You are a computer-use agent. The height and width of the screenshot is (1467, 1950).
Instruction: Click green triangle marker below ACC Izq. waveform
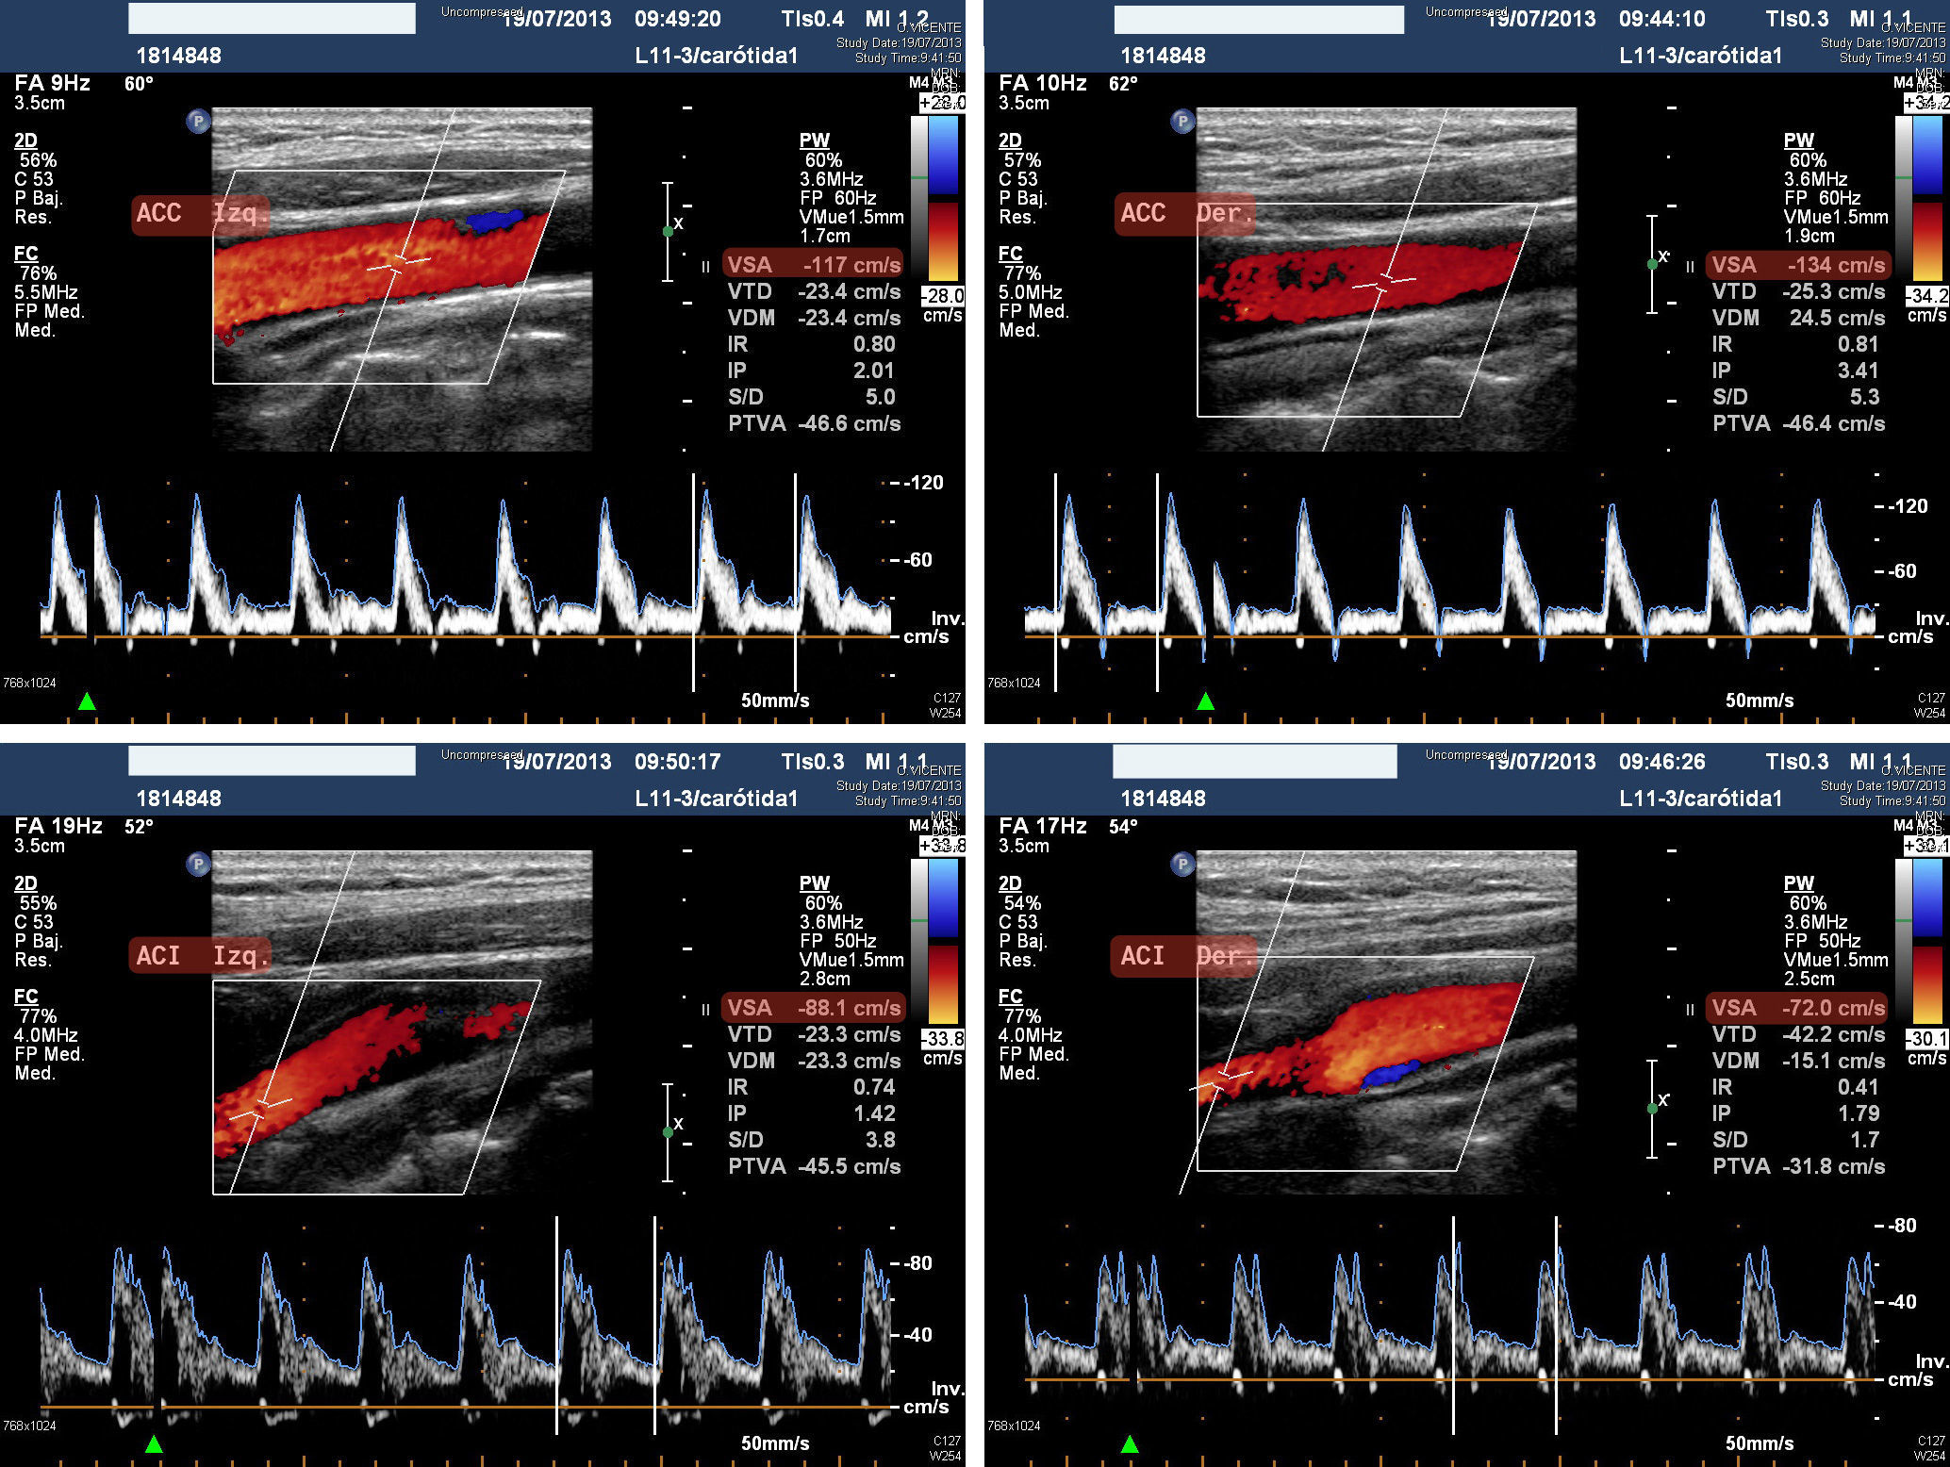[x=87, y=701]
